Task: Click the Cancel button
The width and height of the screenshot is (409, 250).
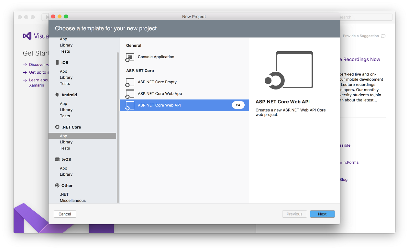Action: pos(65,214)
